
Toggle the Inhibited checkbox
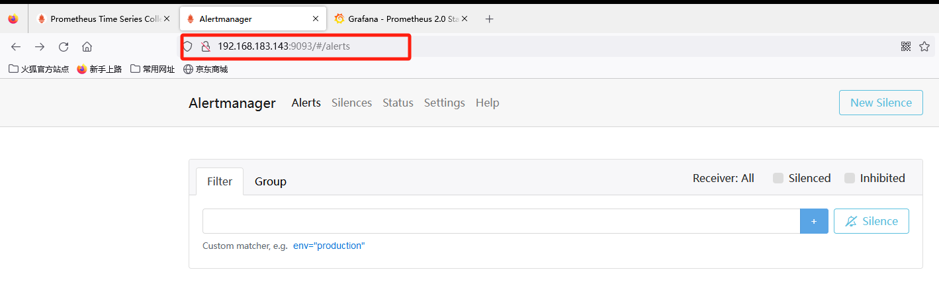850,178
